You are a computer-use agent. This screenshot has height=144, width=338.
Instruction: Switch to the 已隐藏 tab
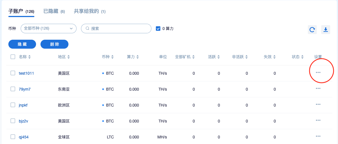pos(54,11)
